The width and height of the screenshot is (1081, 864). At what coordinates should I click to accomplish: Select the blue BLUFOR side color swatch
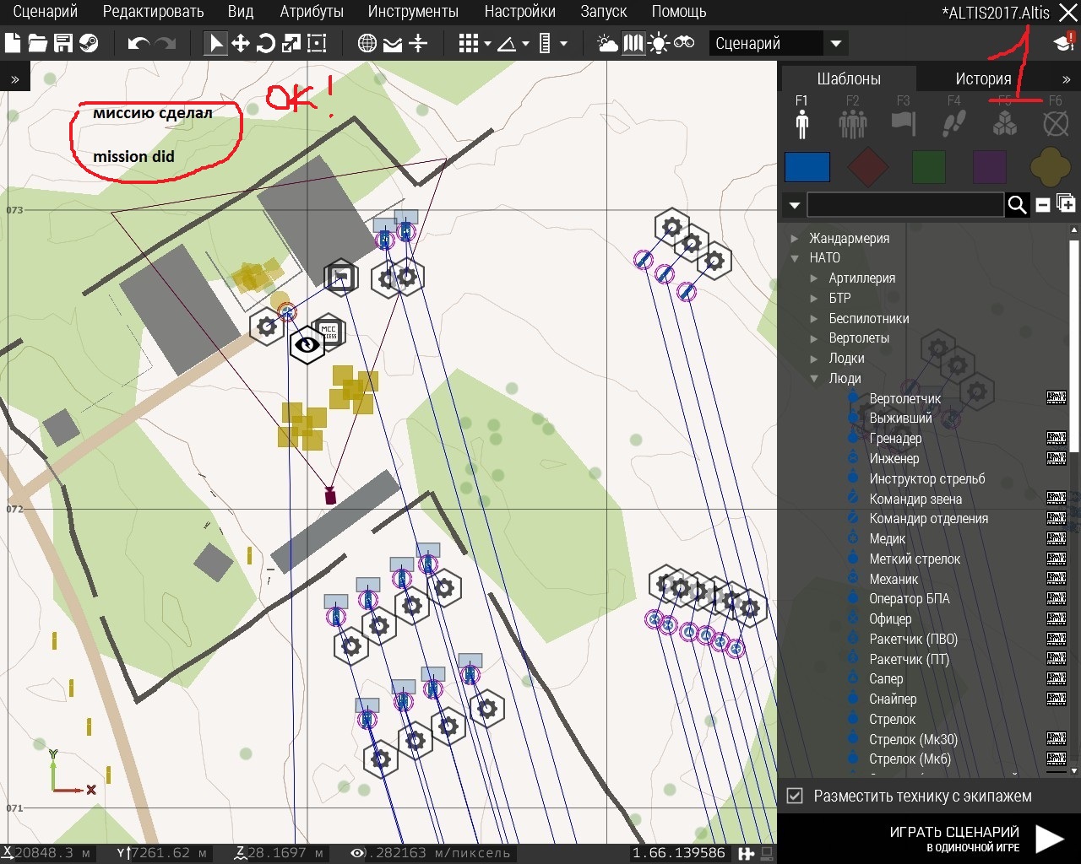pyautogui.click(x=807, y=167)
